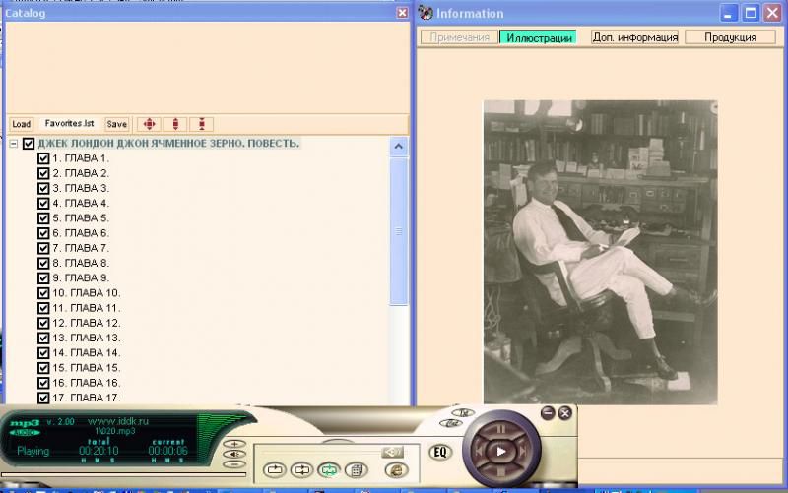This screenshot has height=493, width=788.
Task: Click the third red collapse-arrows catalog icon
Action: pyautogui.click(x=201, y=124)
